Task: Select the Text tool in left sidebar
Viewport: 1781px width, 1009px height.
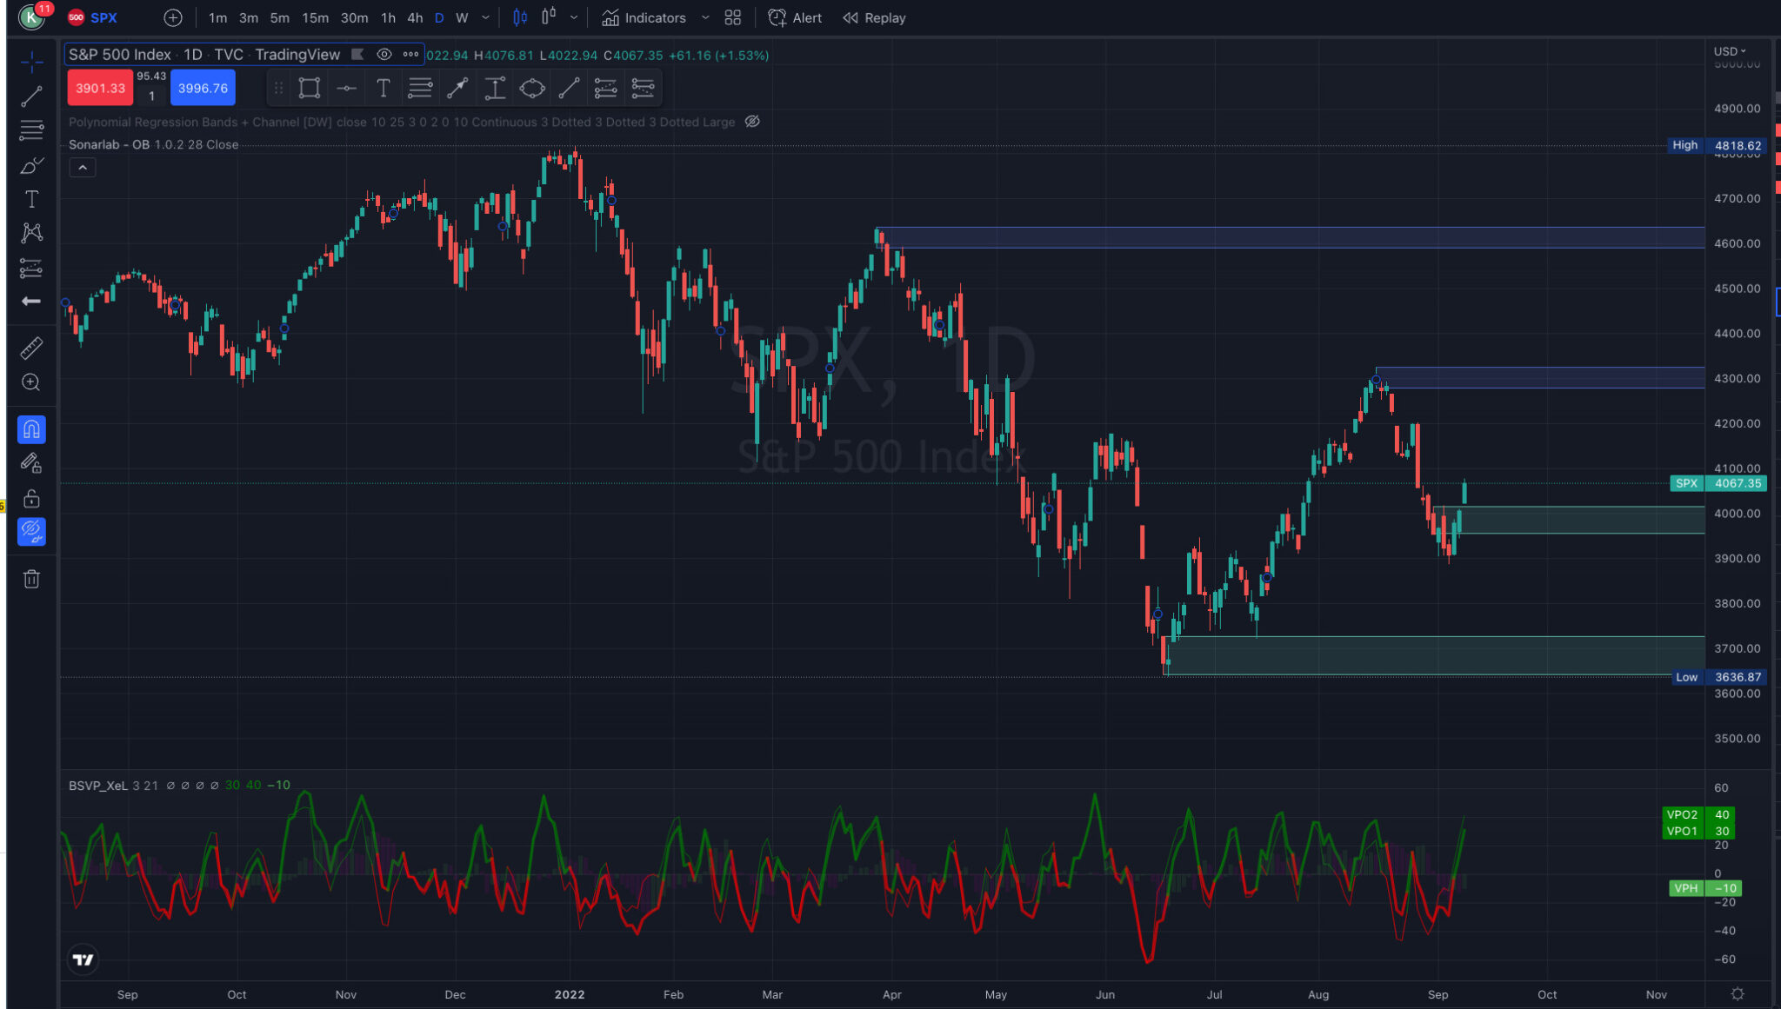Action: point(31,199)
